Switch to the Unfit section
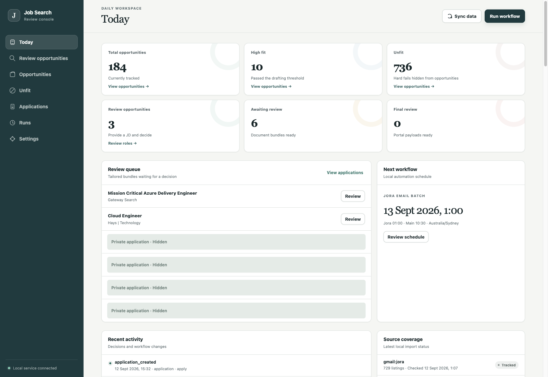The height and width of the screenshot is (377, 548). 41,90
